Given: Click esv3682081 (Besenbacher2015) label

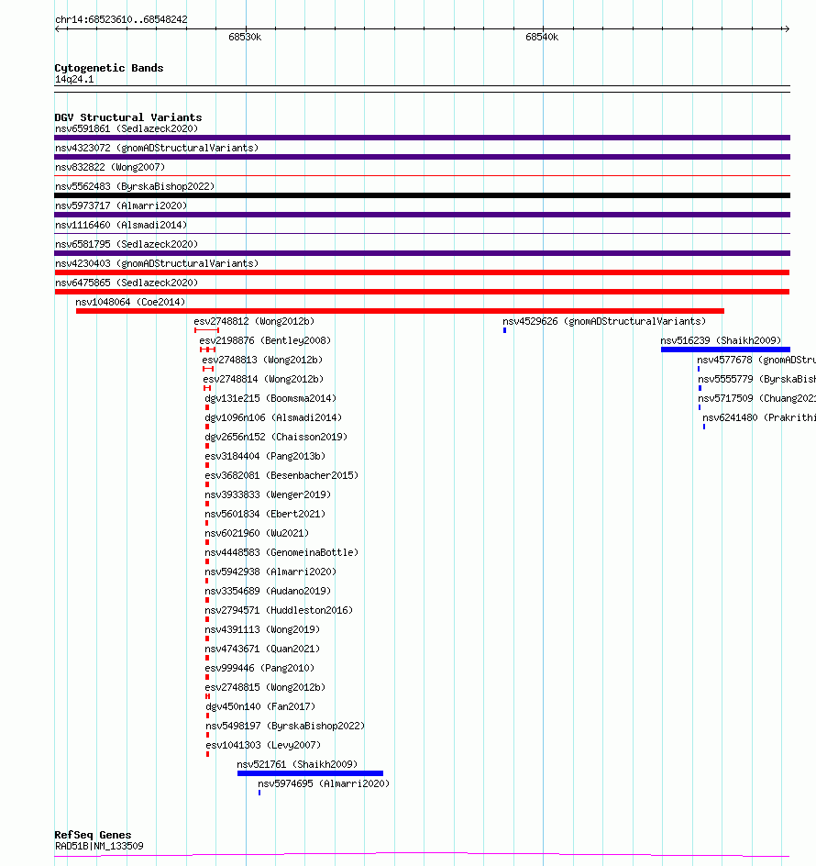Looking at the screenshot, I should coord(281,475).
